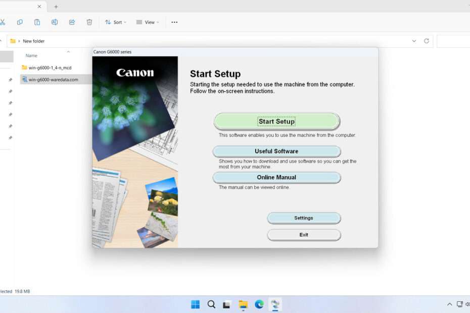
Task: Expand the address bar history dropdown
Action: click(x=414, y=41)
